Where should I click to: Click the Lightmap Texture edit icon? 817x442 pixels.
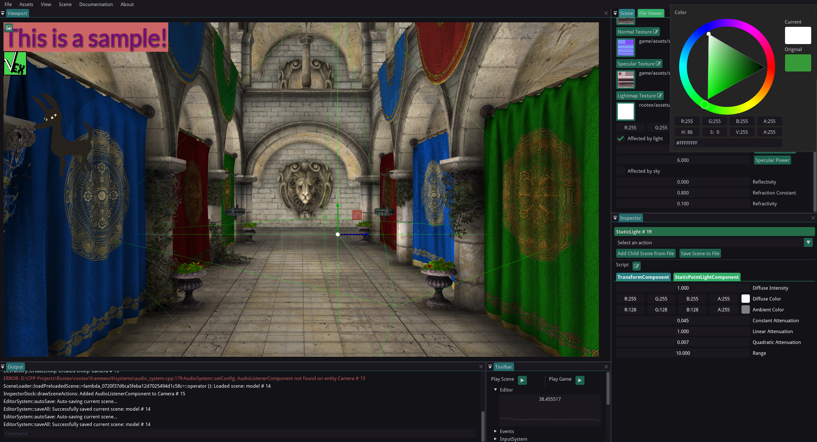point(659,95)
